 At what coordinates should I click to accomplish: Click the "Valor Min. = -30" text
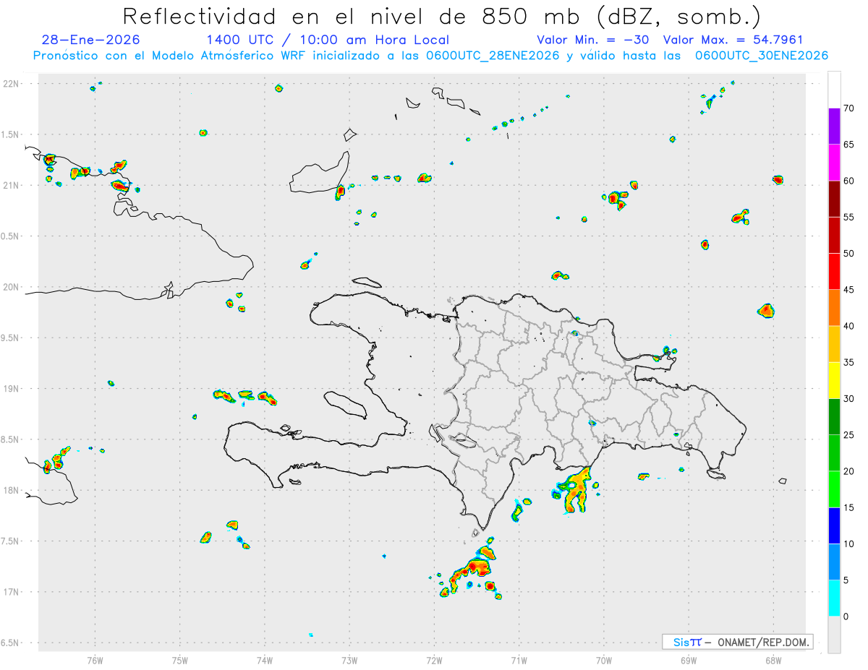click(x=594, y=40)
